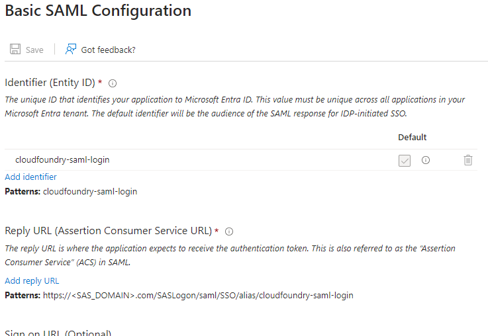Delete the cloudfoundry-saml-login identifier with trash icon
The image size is (488, 336).
(468, 160)
